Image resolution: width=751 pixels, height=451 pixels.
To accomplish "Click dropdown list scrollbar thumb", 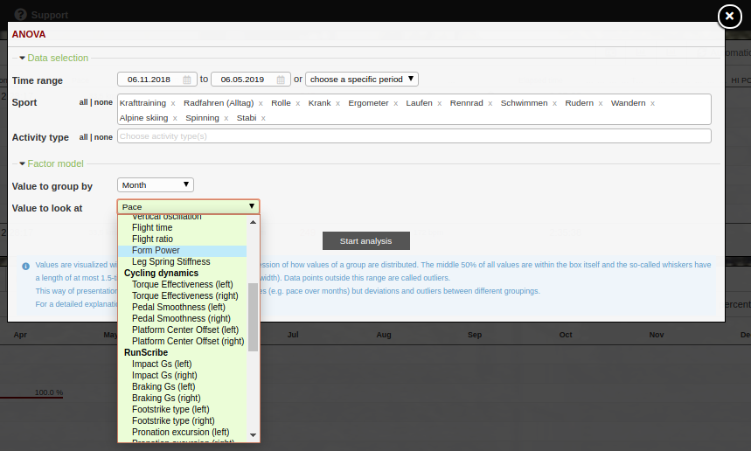I will click(253, 317).
